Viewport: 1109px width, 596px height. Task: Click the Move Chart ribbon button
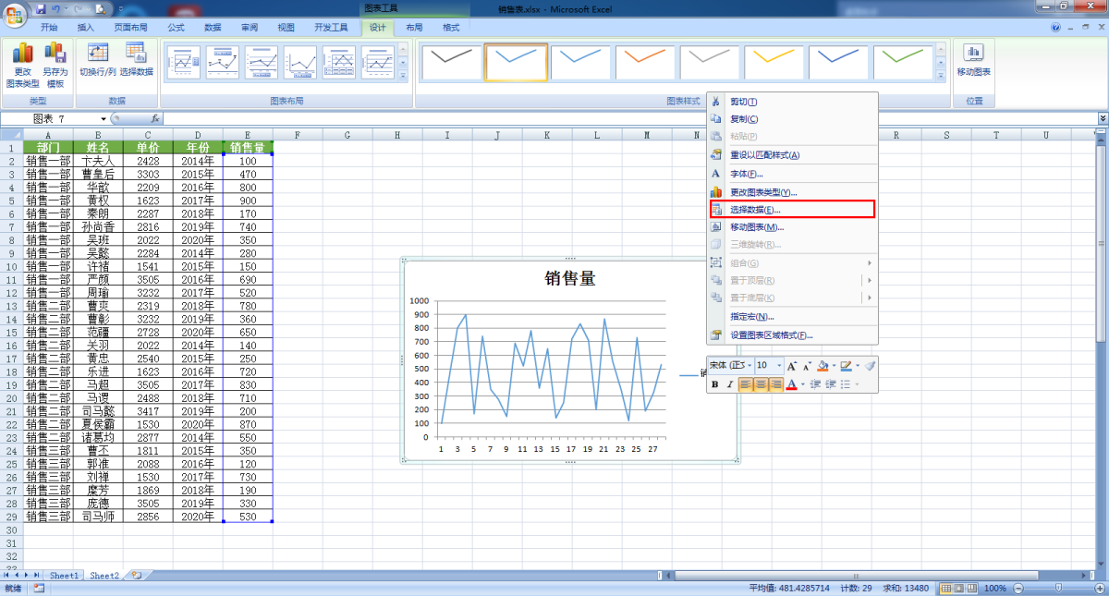(x=973, y=61)
